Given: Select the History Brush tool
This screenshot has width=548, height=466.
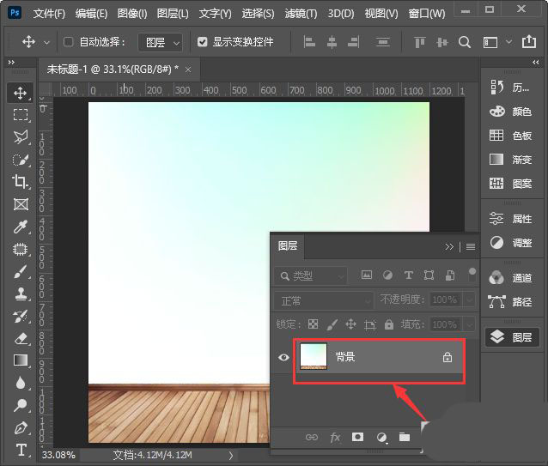Looking at the screenshot, I should 21,317.
